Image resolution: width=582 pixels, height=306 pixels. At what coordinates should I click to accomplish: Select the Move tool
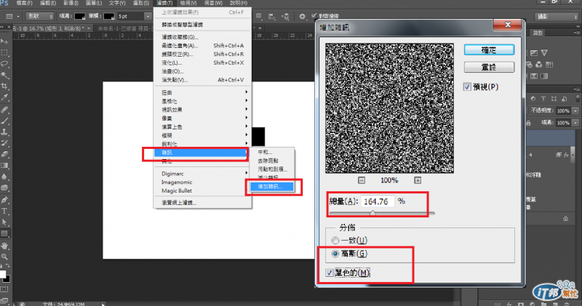point(4,41)
